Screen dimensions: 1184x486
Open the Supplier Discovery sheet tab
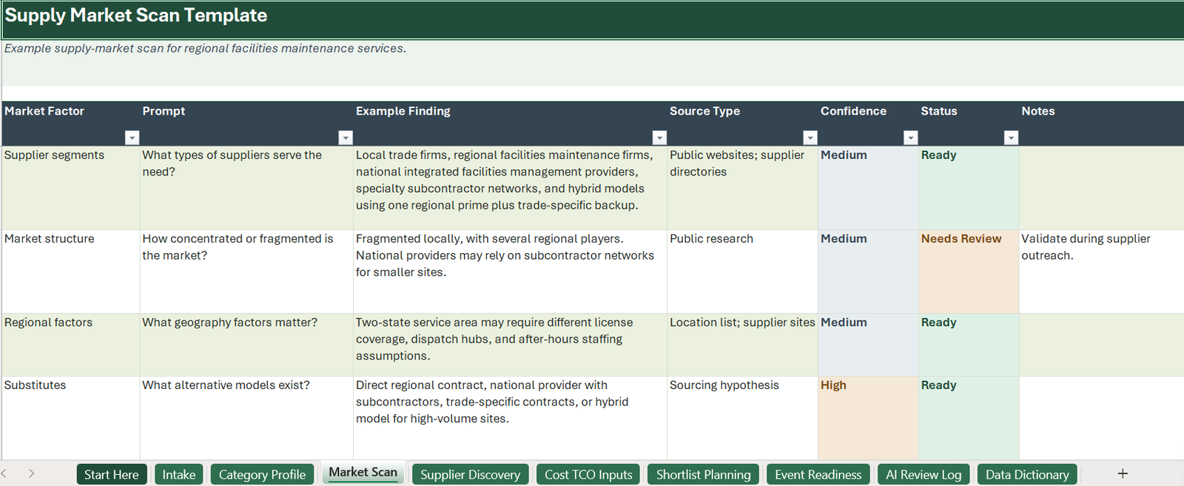coord(471,474)
